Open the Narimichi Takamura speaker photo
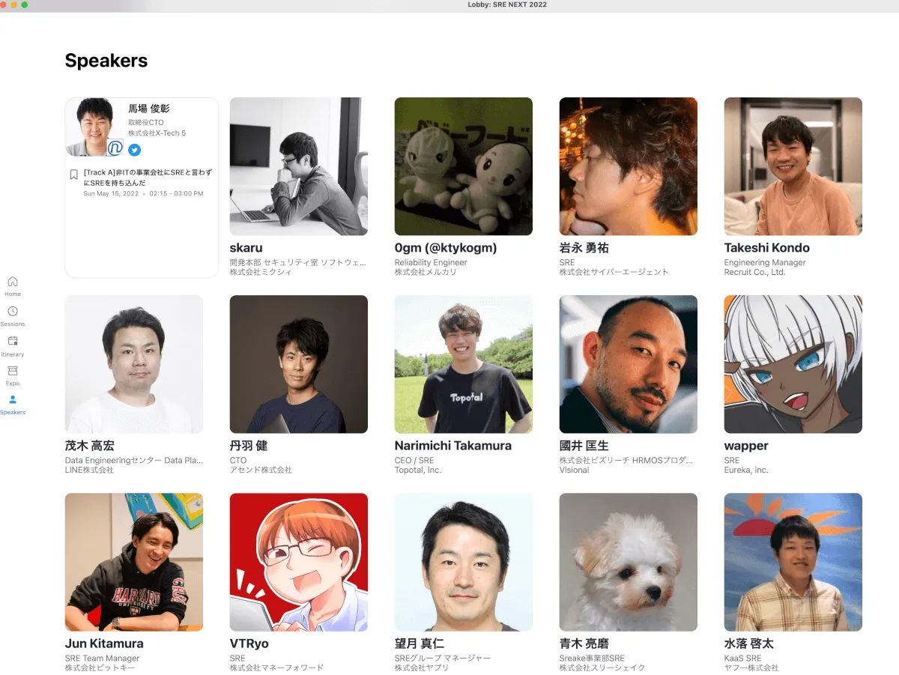Image resolution: width=899 pixels, height=675 pixels. click(464, 364)
